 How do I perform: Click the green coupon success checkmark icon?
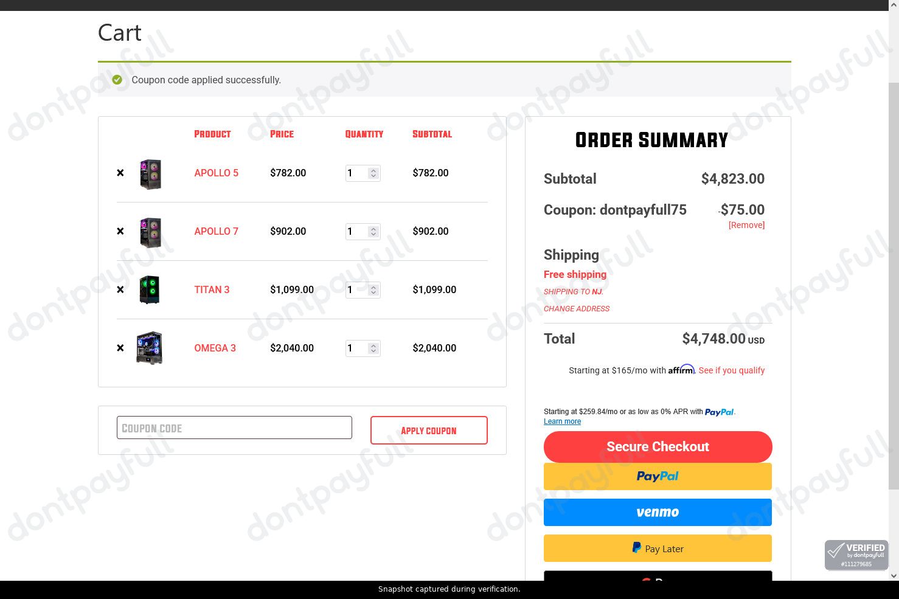[117, 80]
